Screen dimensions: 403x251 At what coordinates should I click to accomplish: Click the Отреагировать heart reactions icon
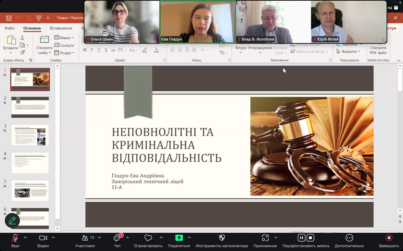[x=148, y=238]
